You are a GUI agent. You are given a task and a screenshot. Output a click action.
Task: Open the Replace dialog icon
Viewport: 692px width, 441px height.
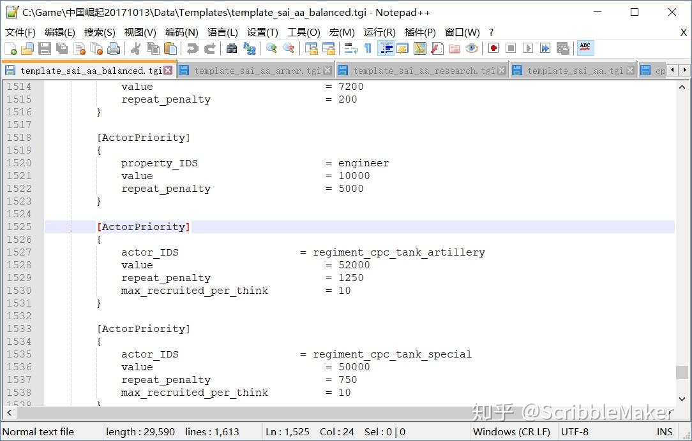250,48
